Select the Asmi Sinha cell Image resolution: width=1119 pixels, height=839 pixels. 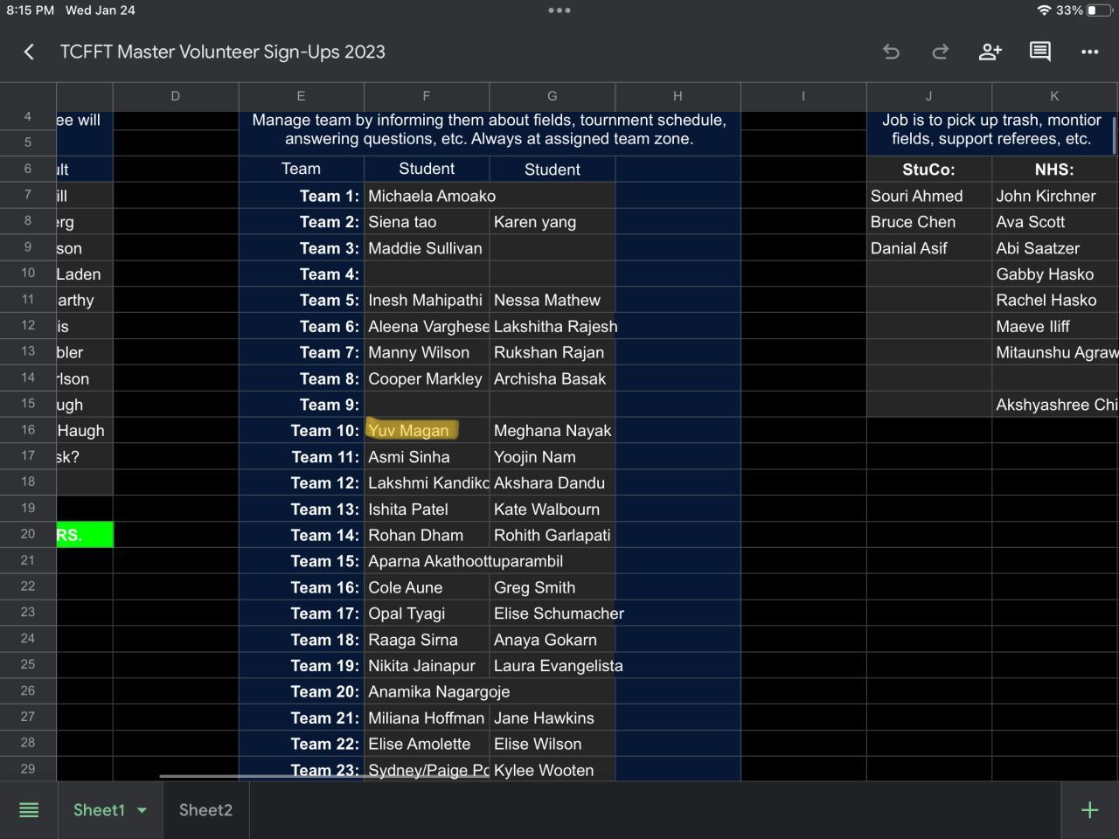tap(427, 456)
